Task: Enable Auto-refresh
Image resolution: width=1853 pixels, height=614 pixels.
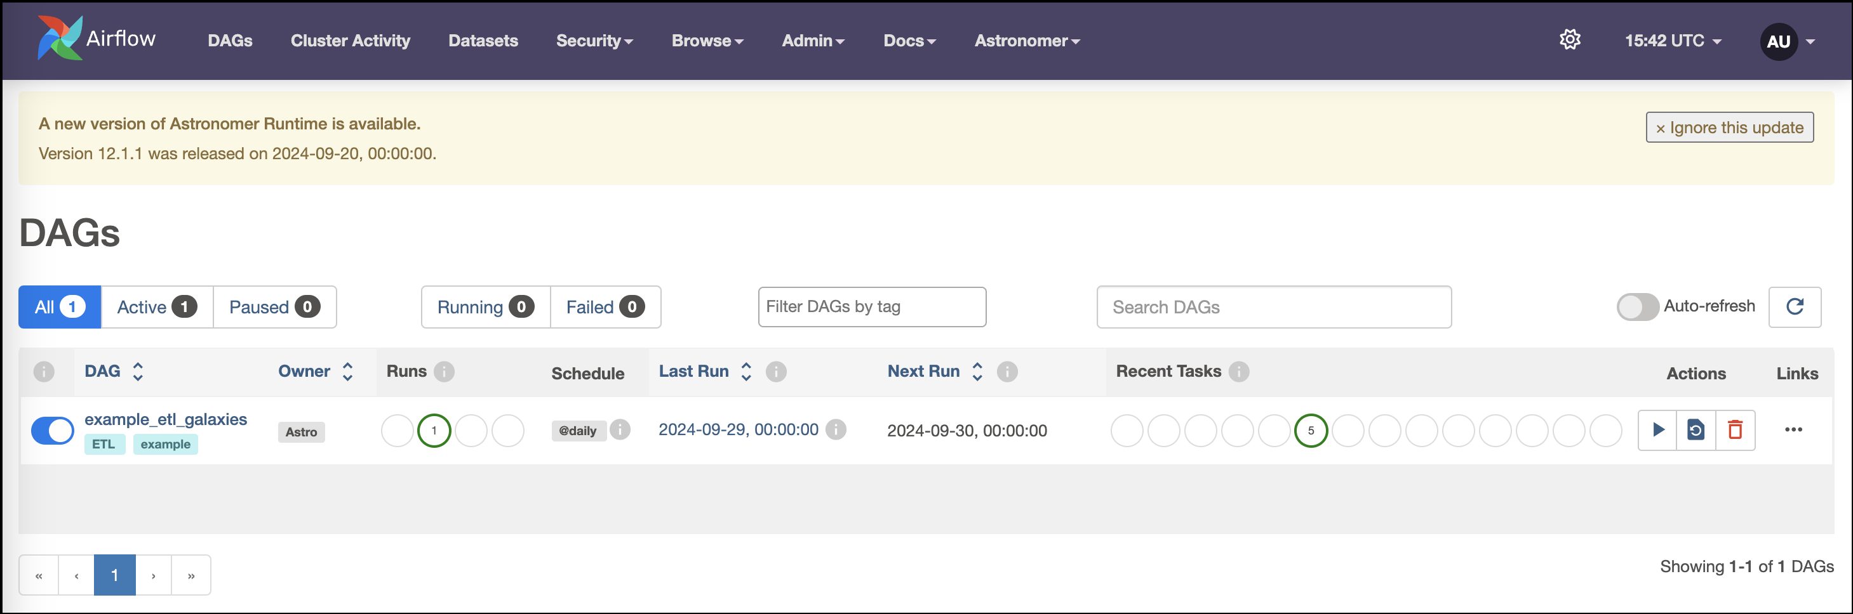Action: coord(1637,306)
